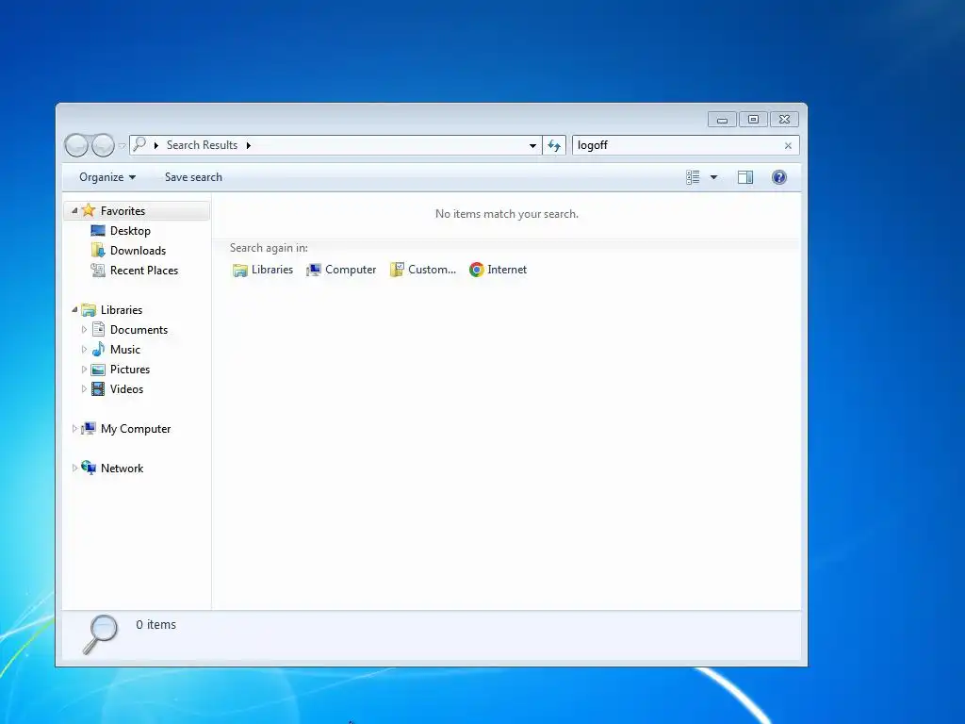Expand the Music library node
The image size is (965, 724).
point(84,349)
